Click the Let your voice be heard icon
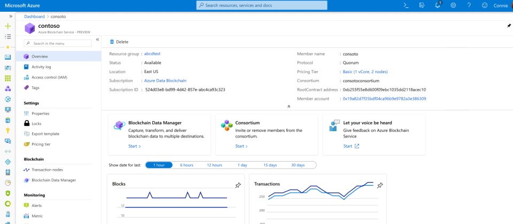 point(334,125)
